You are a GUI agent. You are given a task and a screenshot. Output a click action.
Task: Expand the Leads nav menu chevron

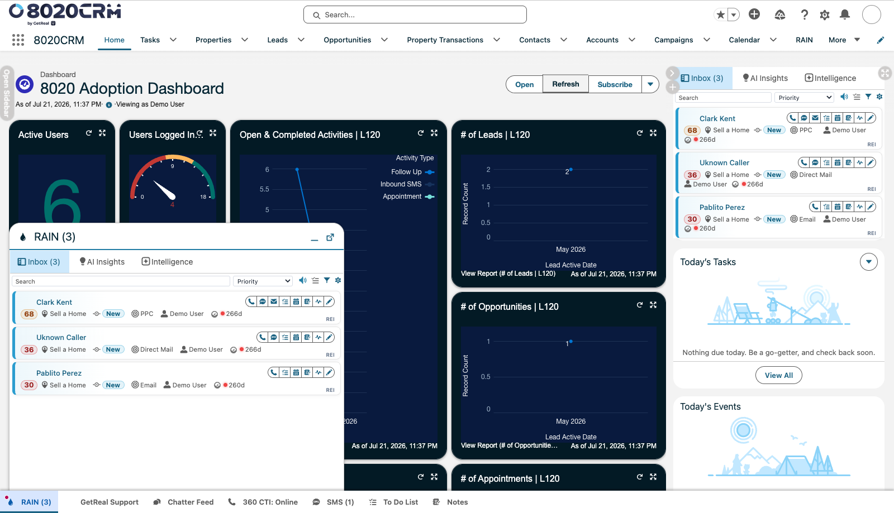pos(301,40)
